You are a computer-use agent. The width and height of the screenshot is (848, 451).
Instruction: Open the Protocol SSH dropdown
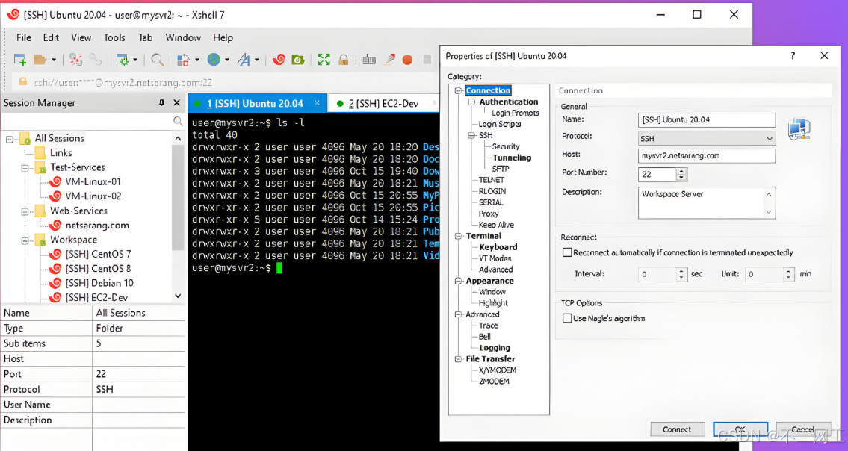tap(769, 138)
